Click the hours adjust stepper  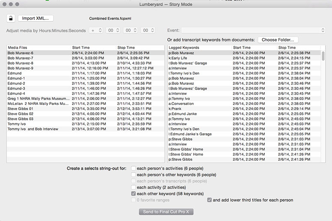pyautogui.click(x=113, y=30)
